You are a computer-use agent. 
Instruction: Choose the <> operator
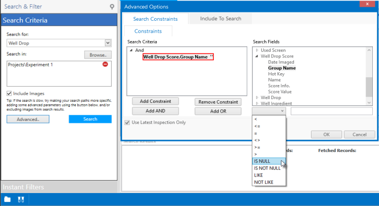tap(269, 140)
